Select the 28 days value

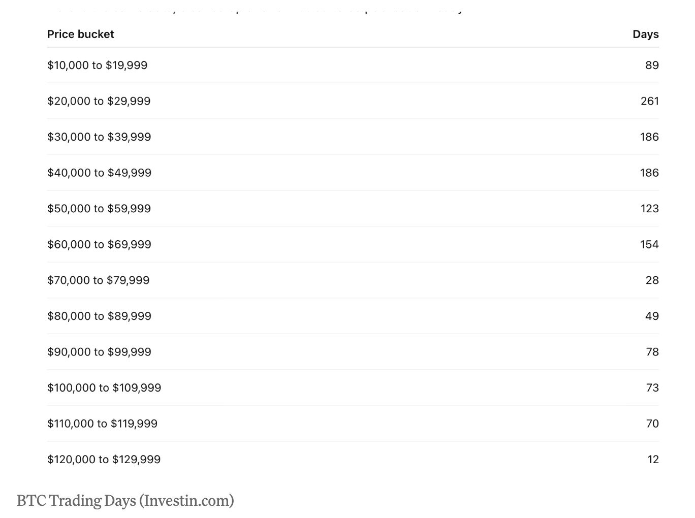(x=652, y=280)
